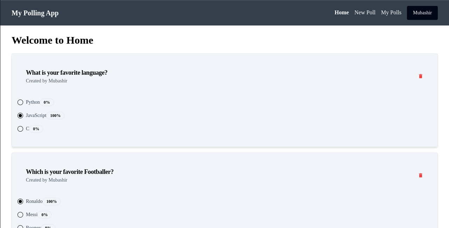The width and height of the screenshot is (449, 228).
Task: Delete the favorite Footballer poll via trash icon
Action: coord(421,175)
